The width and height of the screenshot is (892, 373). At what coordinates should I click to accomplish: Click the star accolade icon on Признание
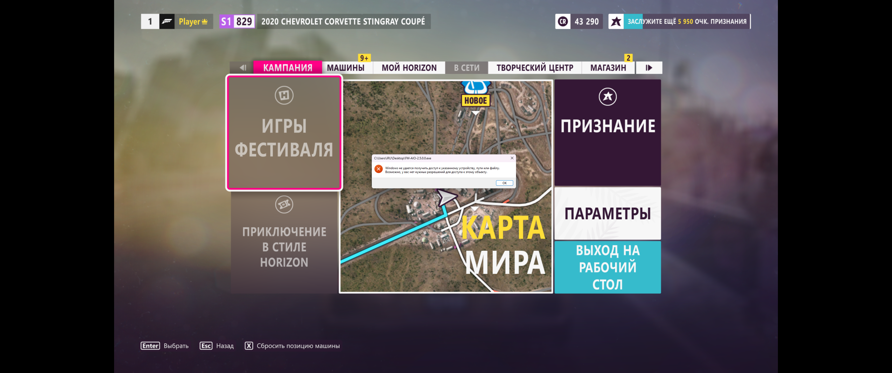point(607,97)
